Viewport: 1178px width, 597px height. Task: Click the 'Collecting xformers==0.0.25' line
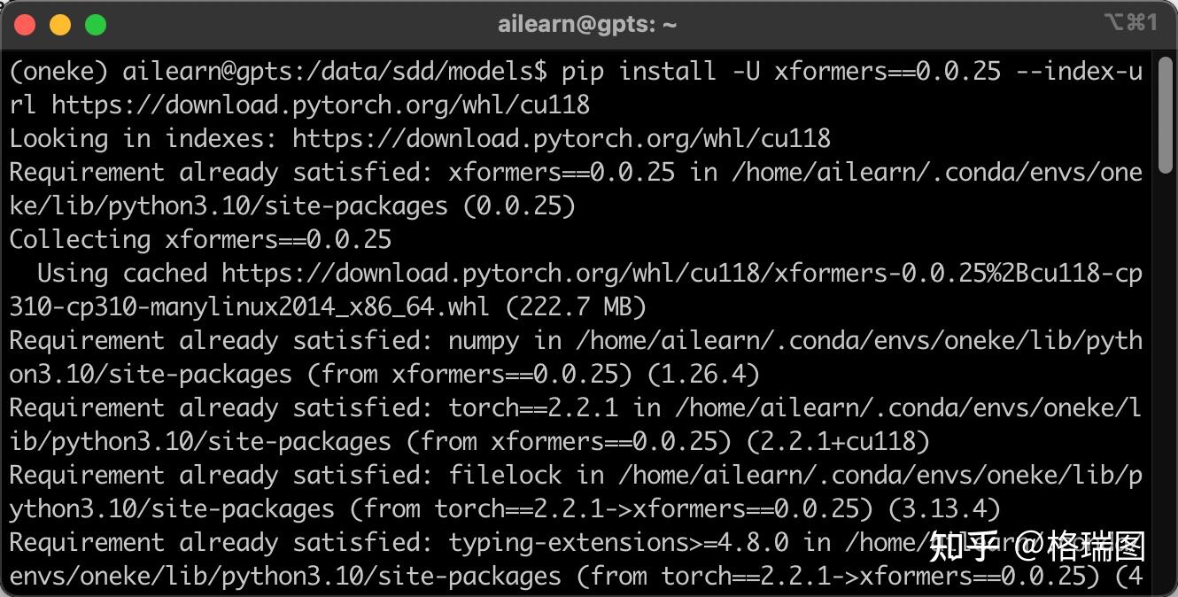[x=200, y=239]
